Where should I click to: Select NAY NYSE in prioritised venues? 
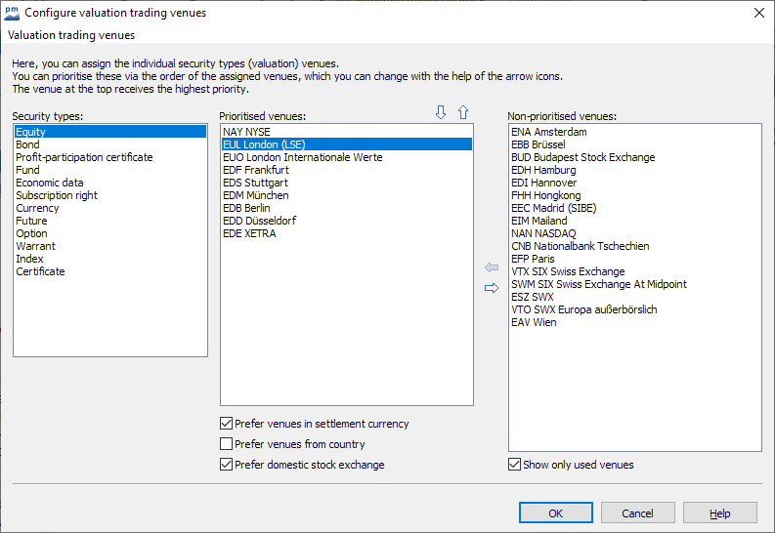[246, 132]
